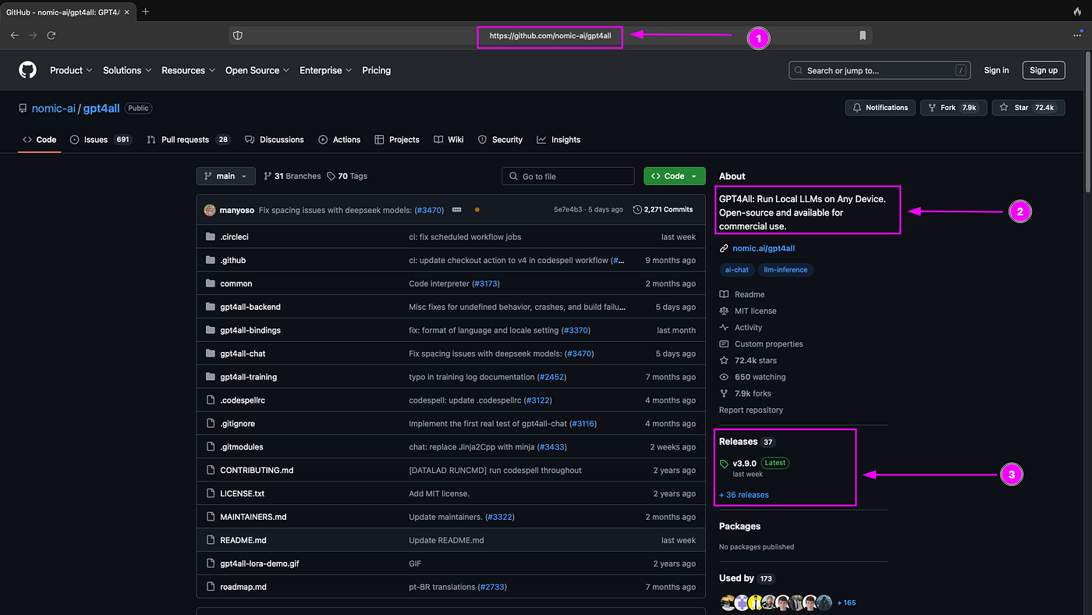
Task: Open the Activity link in About
Action: [x=741, y=328]
